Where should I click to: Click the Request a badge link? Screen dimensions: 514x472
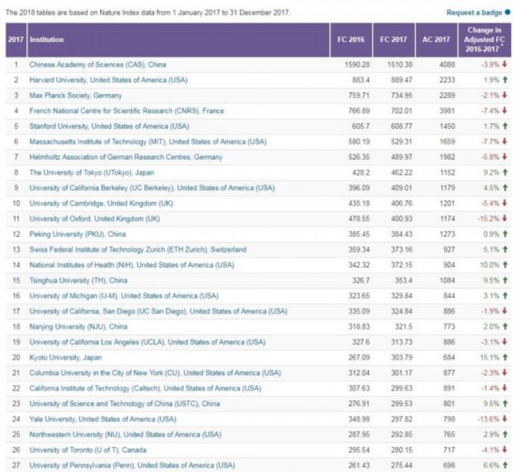pos(474,13)
